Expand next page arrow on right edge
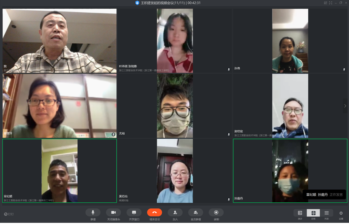Screen dimensions: 349x224 point(345,106)
